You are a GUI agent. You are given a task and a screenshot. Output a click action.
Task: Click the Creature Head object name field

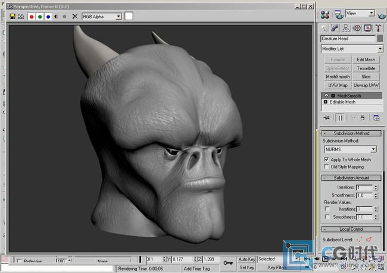pos(348,39)
